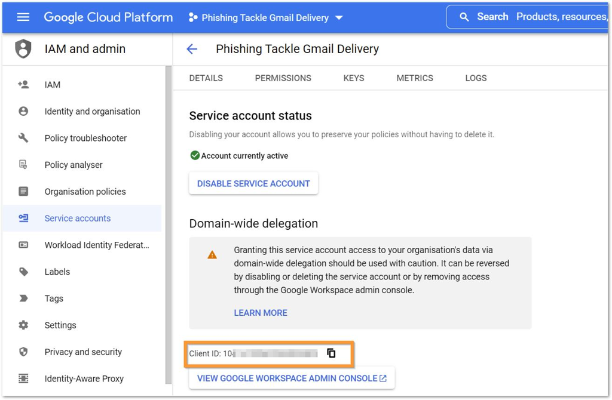612x400 pixels.
Task: Click VIEW GOOGLE WORKSPACE ADMIN CONSOLE button
Action: tap(292, 378)
